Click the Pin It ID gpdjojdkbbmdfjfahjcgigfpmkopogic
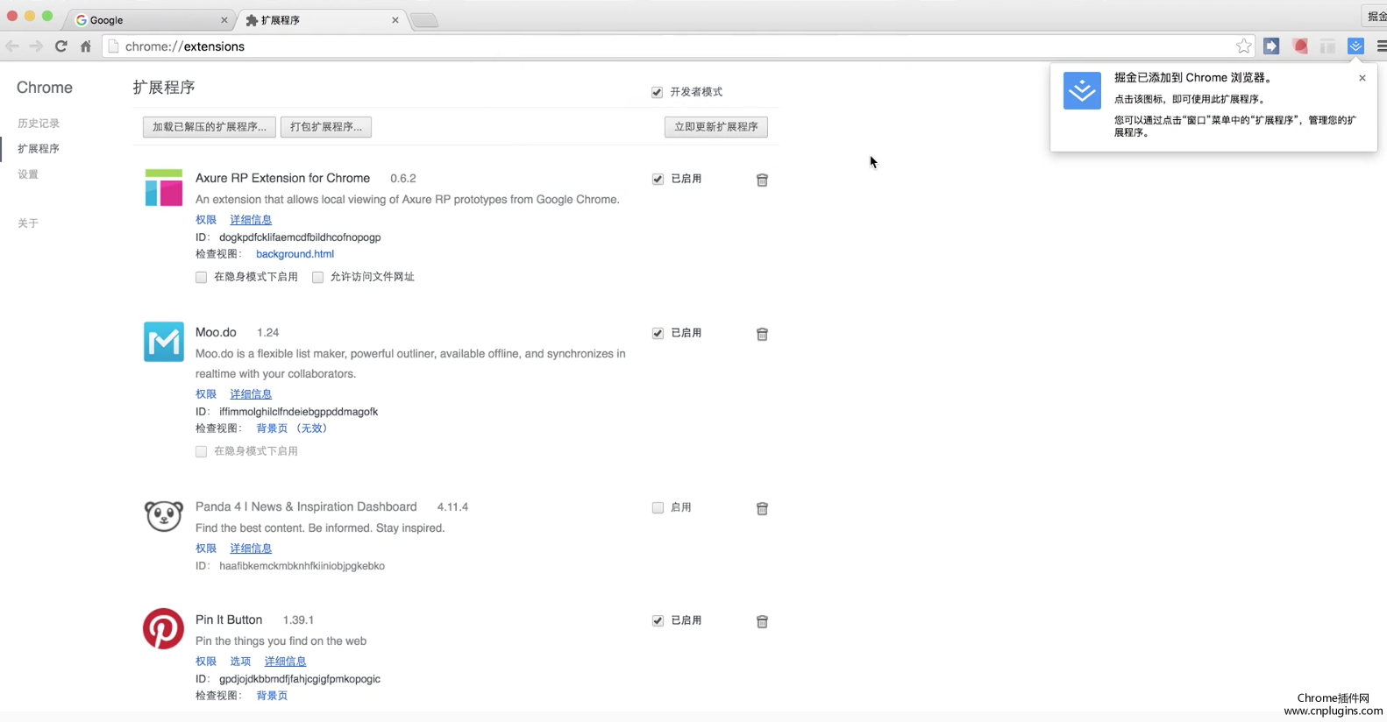Screen dimensions: 1387x722 click(x=300, y=679)
